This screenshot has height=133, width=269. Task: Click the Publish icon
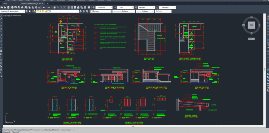19,7
